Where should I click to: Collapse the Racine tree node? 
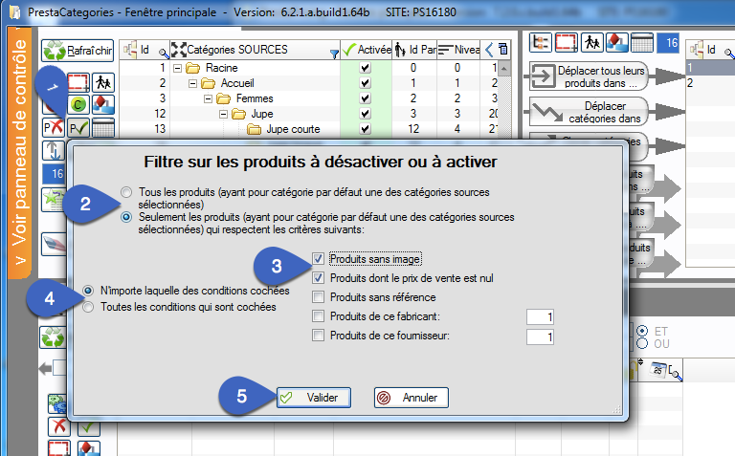177,68
